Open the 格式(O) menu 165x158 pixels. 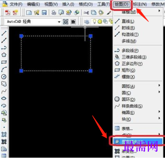(x=86, y=4)
